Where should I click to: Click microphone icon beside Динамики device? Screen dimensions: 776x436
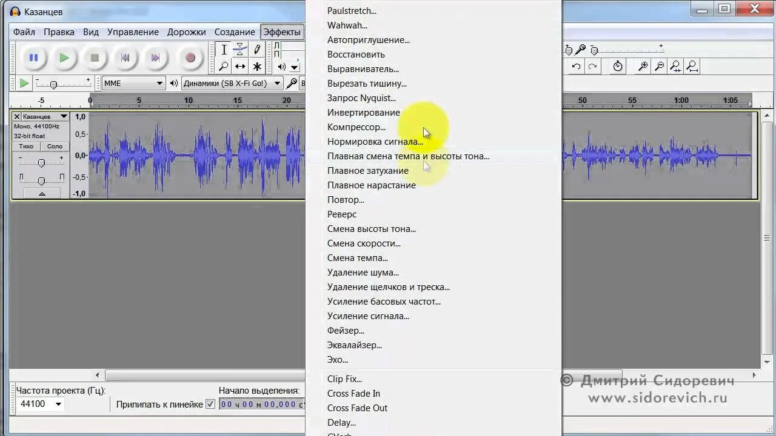[x=292, y=83]
